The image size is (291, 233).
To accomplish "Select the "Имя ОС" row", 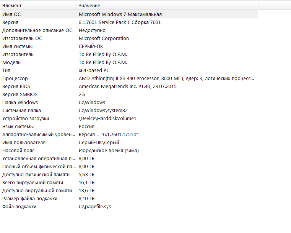I will pyautogui.click(x=11, y=14).
